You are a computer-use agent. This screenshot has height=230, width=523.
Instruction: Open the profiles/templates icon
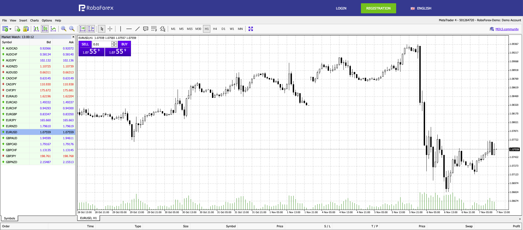click(x=17, y=29)
